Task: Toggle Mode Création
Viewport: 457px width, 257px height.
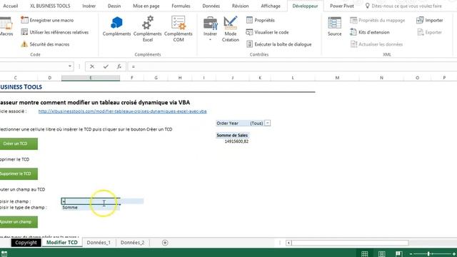Action: (x=230, y=29)
